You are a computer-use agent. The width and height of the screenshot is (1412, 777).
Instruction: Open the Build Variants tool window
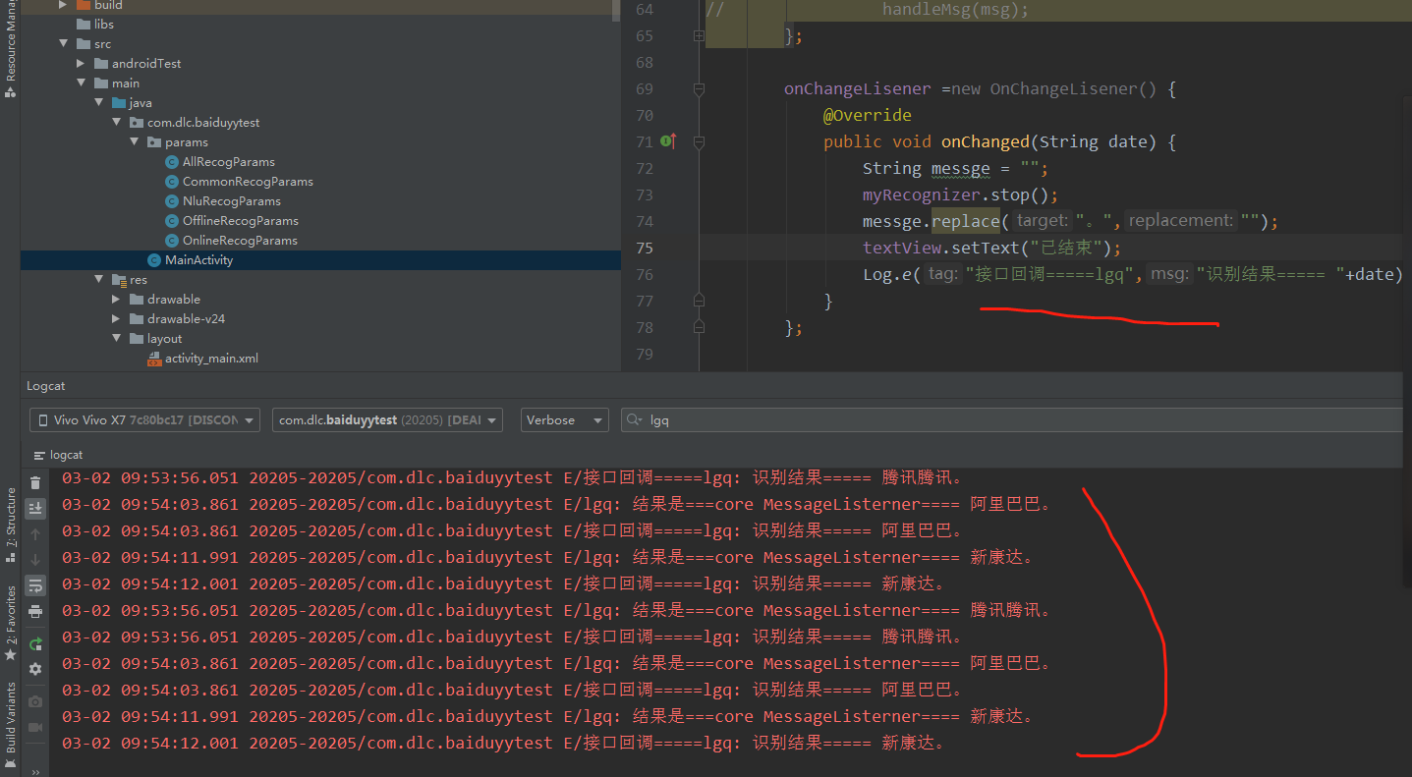11,724
